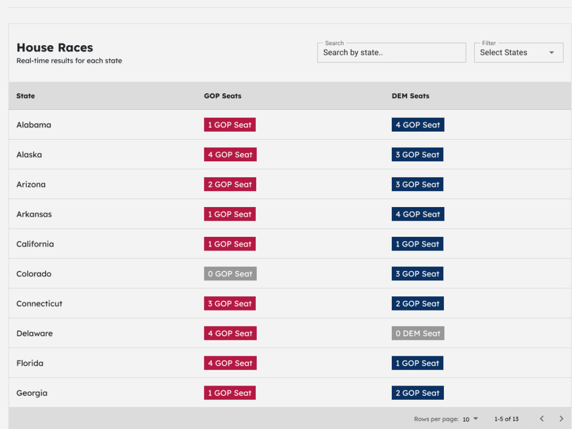
Task: Select the Georgia row name
Action: (31, 394)
